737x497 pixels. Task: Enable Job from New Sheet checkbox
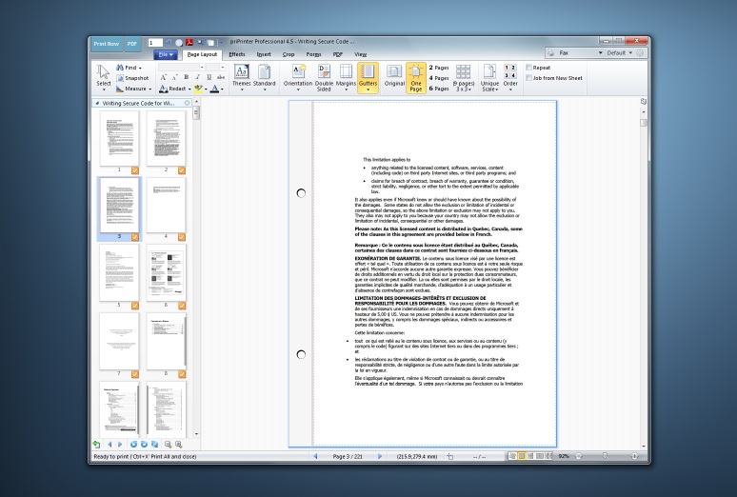529,78
